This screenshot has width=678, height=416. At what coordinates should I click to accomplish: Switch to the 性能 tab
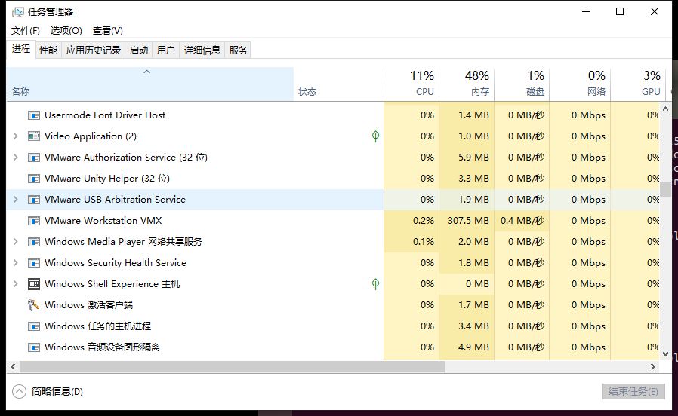pos(48,50)
